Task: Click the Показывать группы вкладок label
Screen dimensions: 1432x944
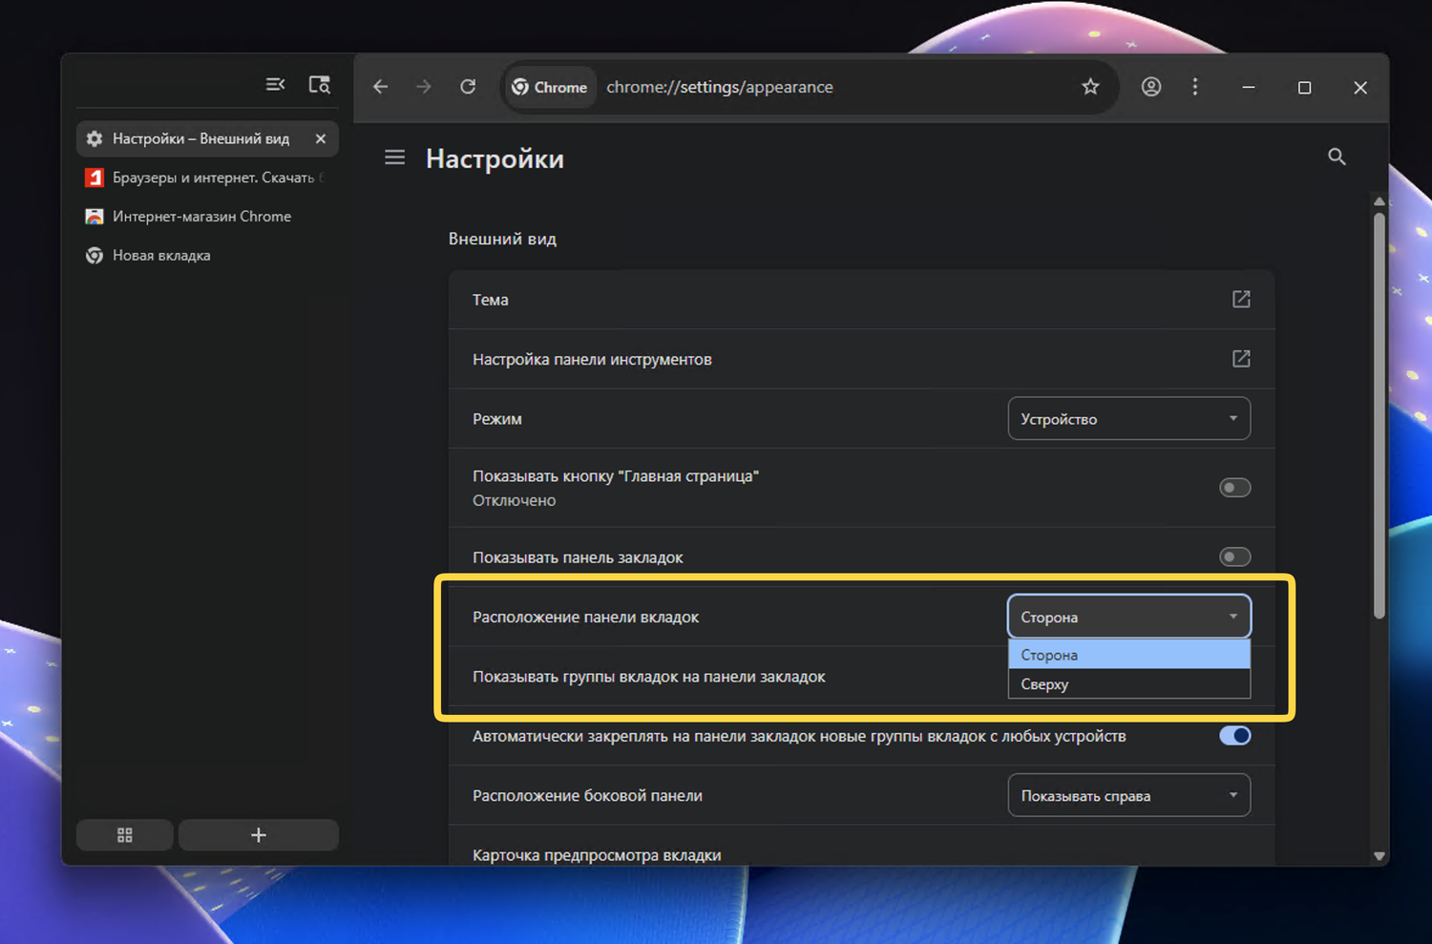Action: (x=649, y=677)
